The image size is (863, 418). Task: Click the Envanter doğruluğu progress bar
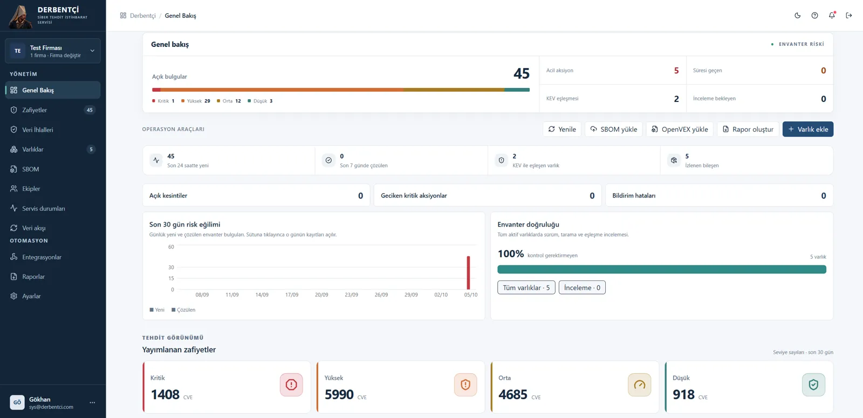pyautogui.click(x=662, y=269)
